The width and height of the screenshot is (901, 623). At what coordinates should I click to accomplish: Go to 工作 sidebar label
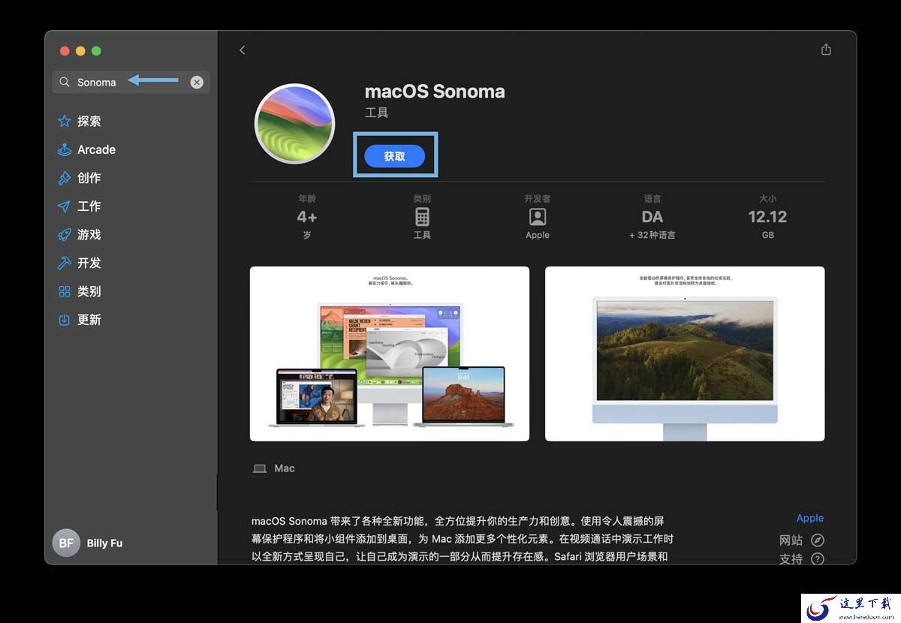[x=89, y=206]
